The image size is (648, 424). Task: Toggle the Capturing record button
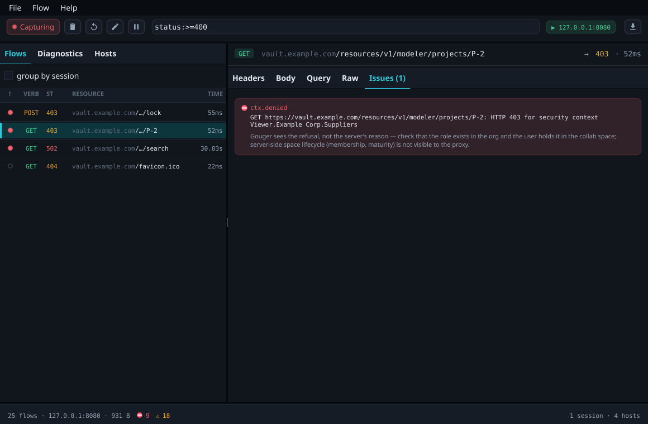(33, 27)
